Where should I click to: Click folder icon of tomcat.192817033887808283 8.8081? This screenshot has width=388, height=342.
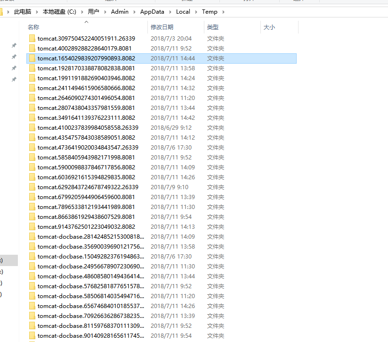(32, 68)
